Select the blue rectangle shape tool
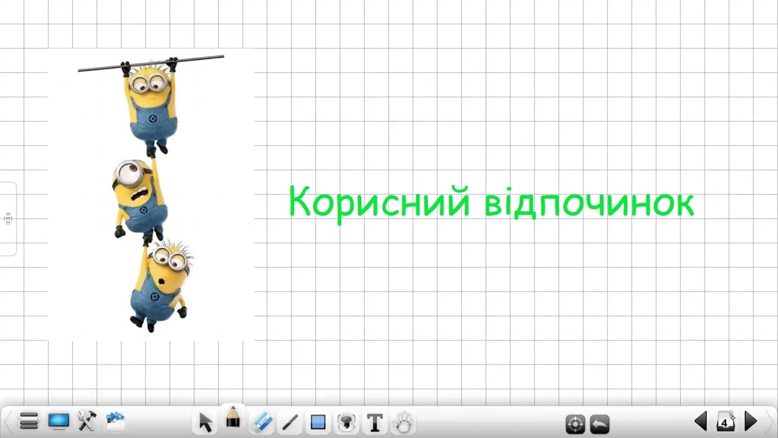Viewport: 778px width, 438px height. tap(318, 422)
